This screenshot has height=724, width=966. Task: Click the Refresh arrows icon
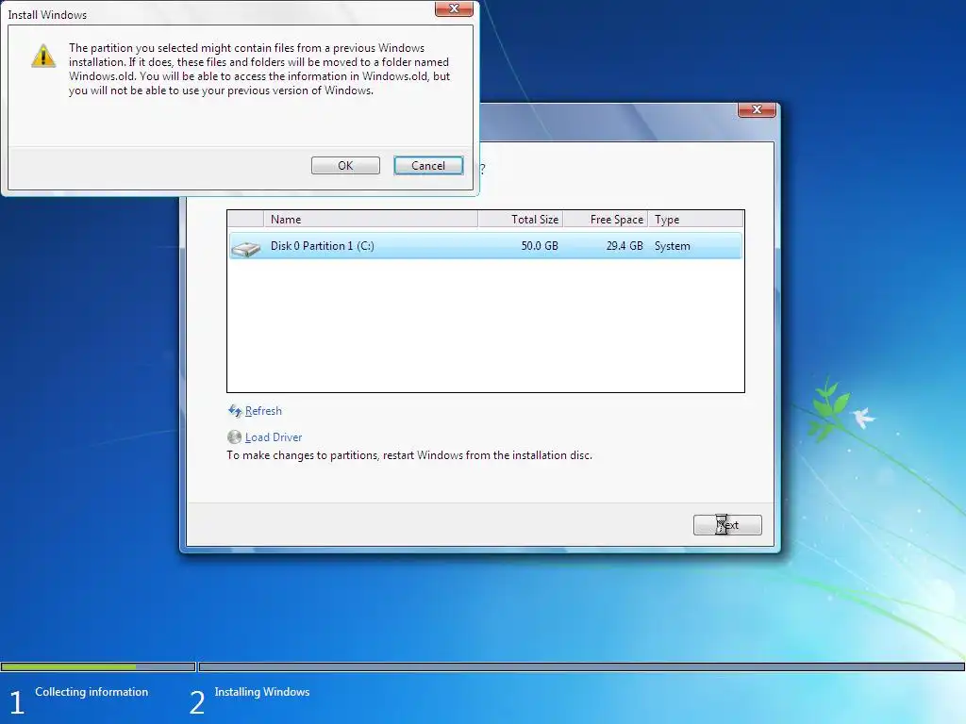tap(235, 411)
